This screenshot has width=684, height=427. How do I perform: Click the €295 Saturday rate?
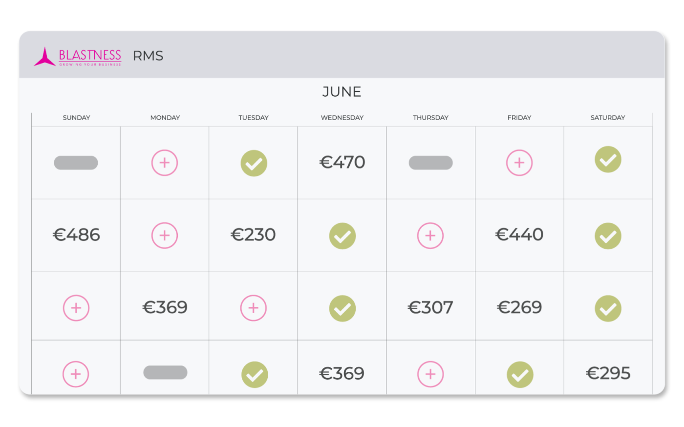608,373
